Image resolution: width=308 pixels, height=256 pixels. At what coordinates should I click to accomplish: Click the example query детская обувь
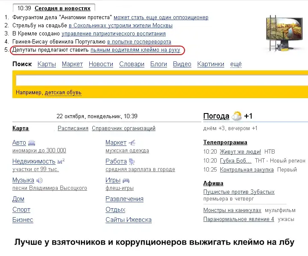coord(63,92)
